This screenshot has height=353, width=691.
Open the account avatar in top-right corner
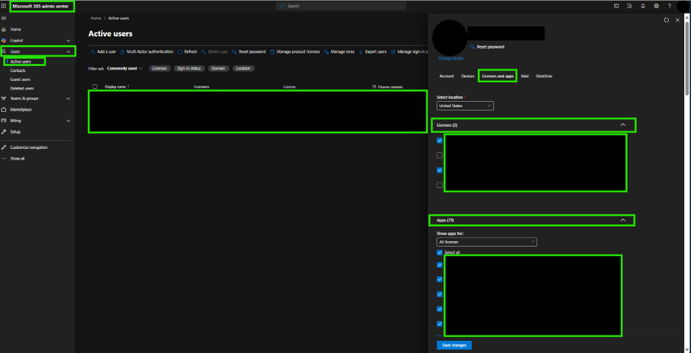pos(683,6)
